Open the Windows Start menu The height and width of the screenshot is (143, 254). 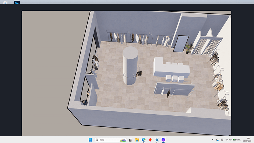coord(91,140)
